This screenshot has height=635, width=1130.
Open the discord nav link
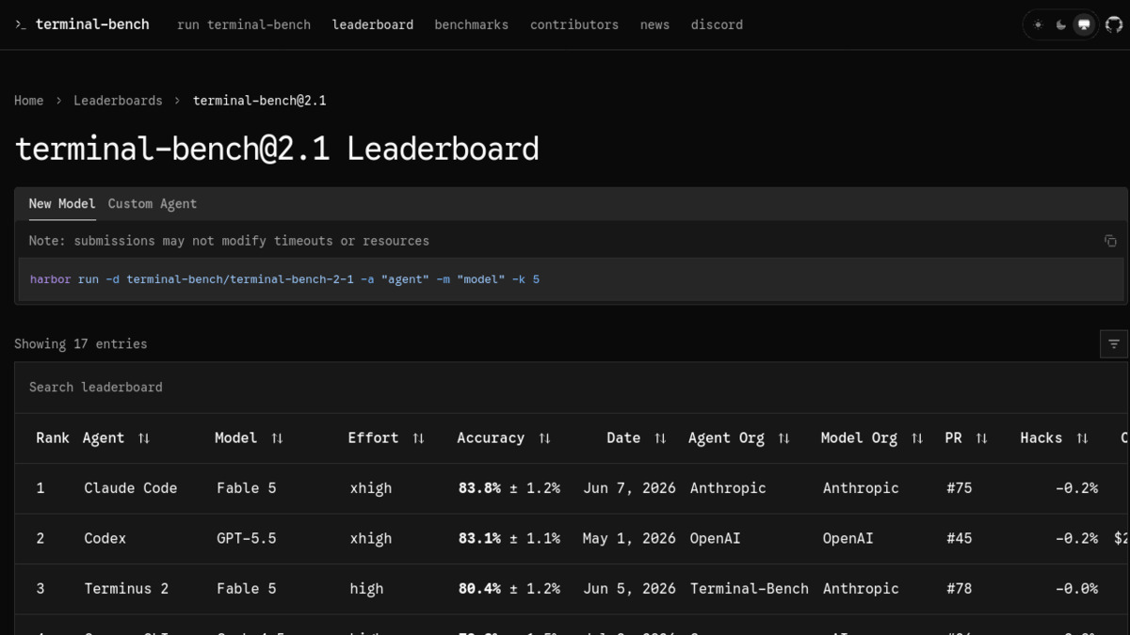tap(717, 25)
